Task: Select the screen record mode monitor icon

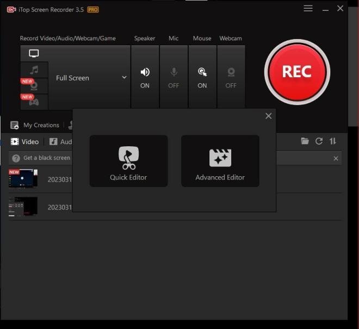Action: click(34, 53)
